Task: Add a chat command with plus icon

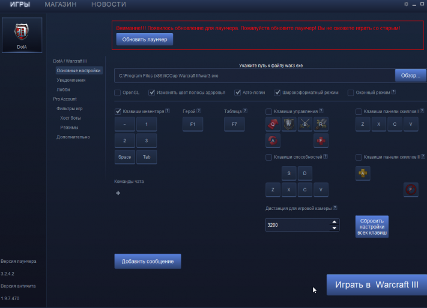Action: (118, 193)
